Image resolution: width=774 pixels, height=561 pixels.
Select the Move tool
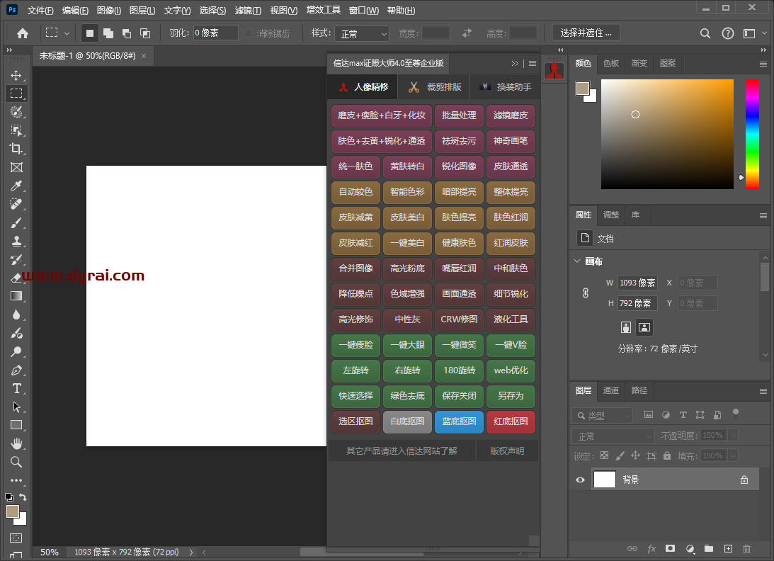coord(16,75)
